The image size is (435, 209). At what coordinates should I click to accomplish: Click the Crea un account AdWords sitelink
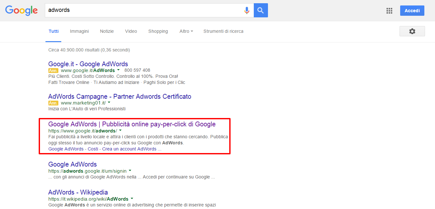[129, 149]
